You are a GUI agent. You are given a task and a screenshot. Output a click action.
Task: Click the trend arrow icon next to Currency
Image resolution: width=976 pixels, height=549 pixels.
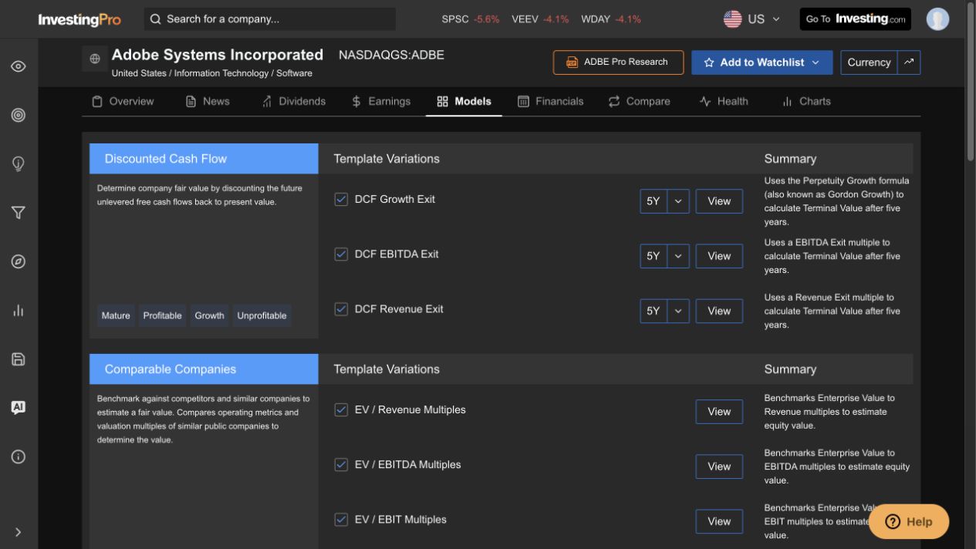(x=909, y=62)
